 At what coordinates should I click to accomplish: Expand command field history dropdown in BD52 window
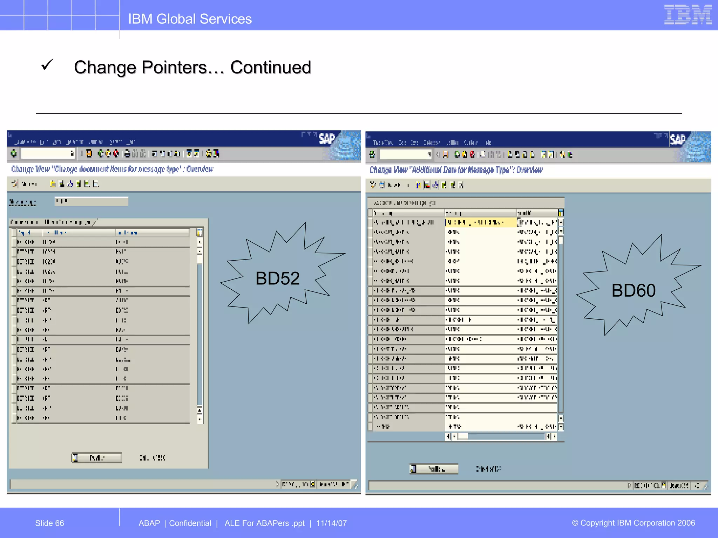(72, 153)
